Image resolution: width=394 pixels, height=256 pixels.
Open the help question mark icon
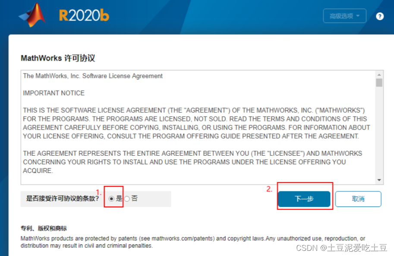(x=380, y=16)
